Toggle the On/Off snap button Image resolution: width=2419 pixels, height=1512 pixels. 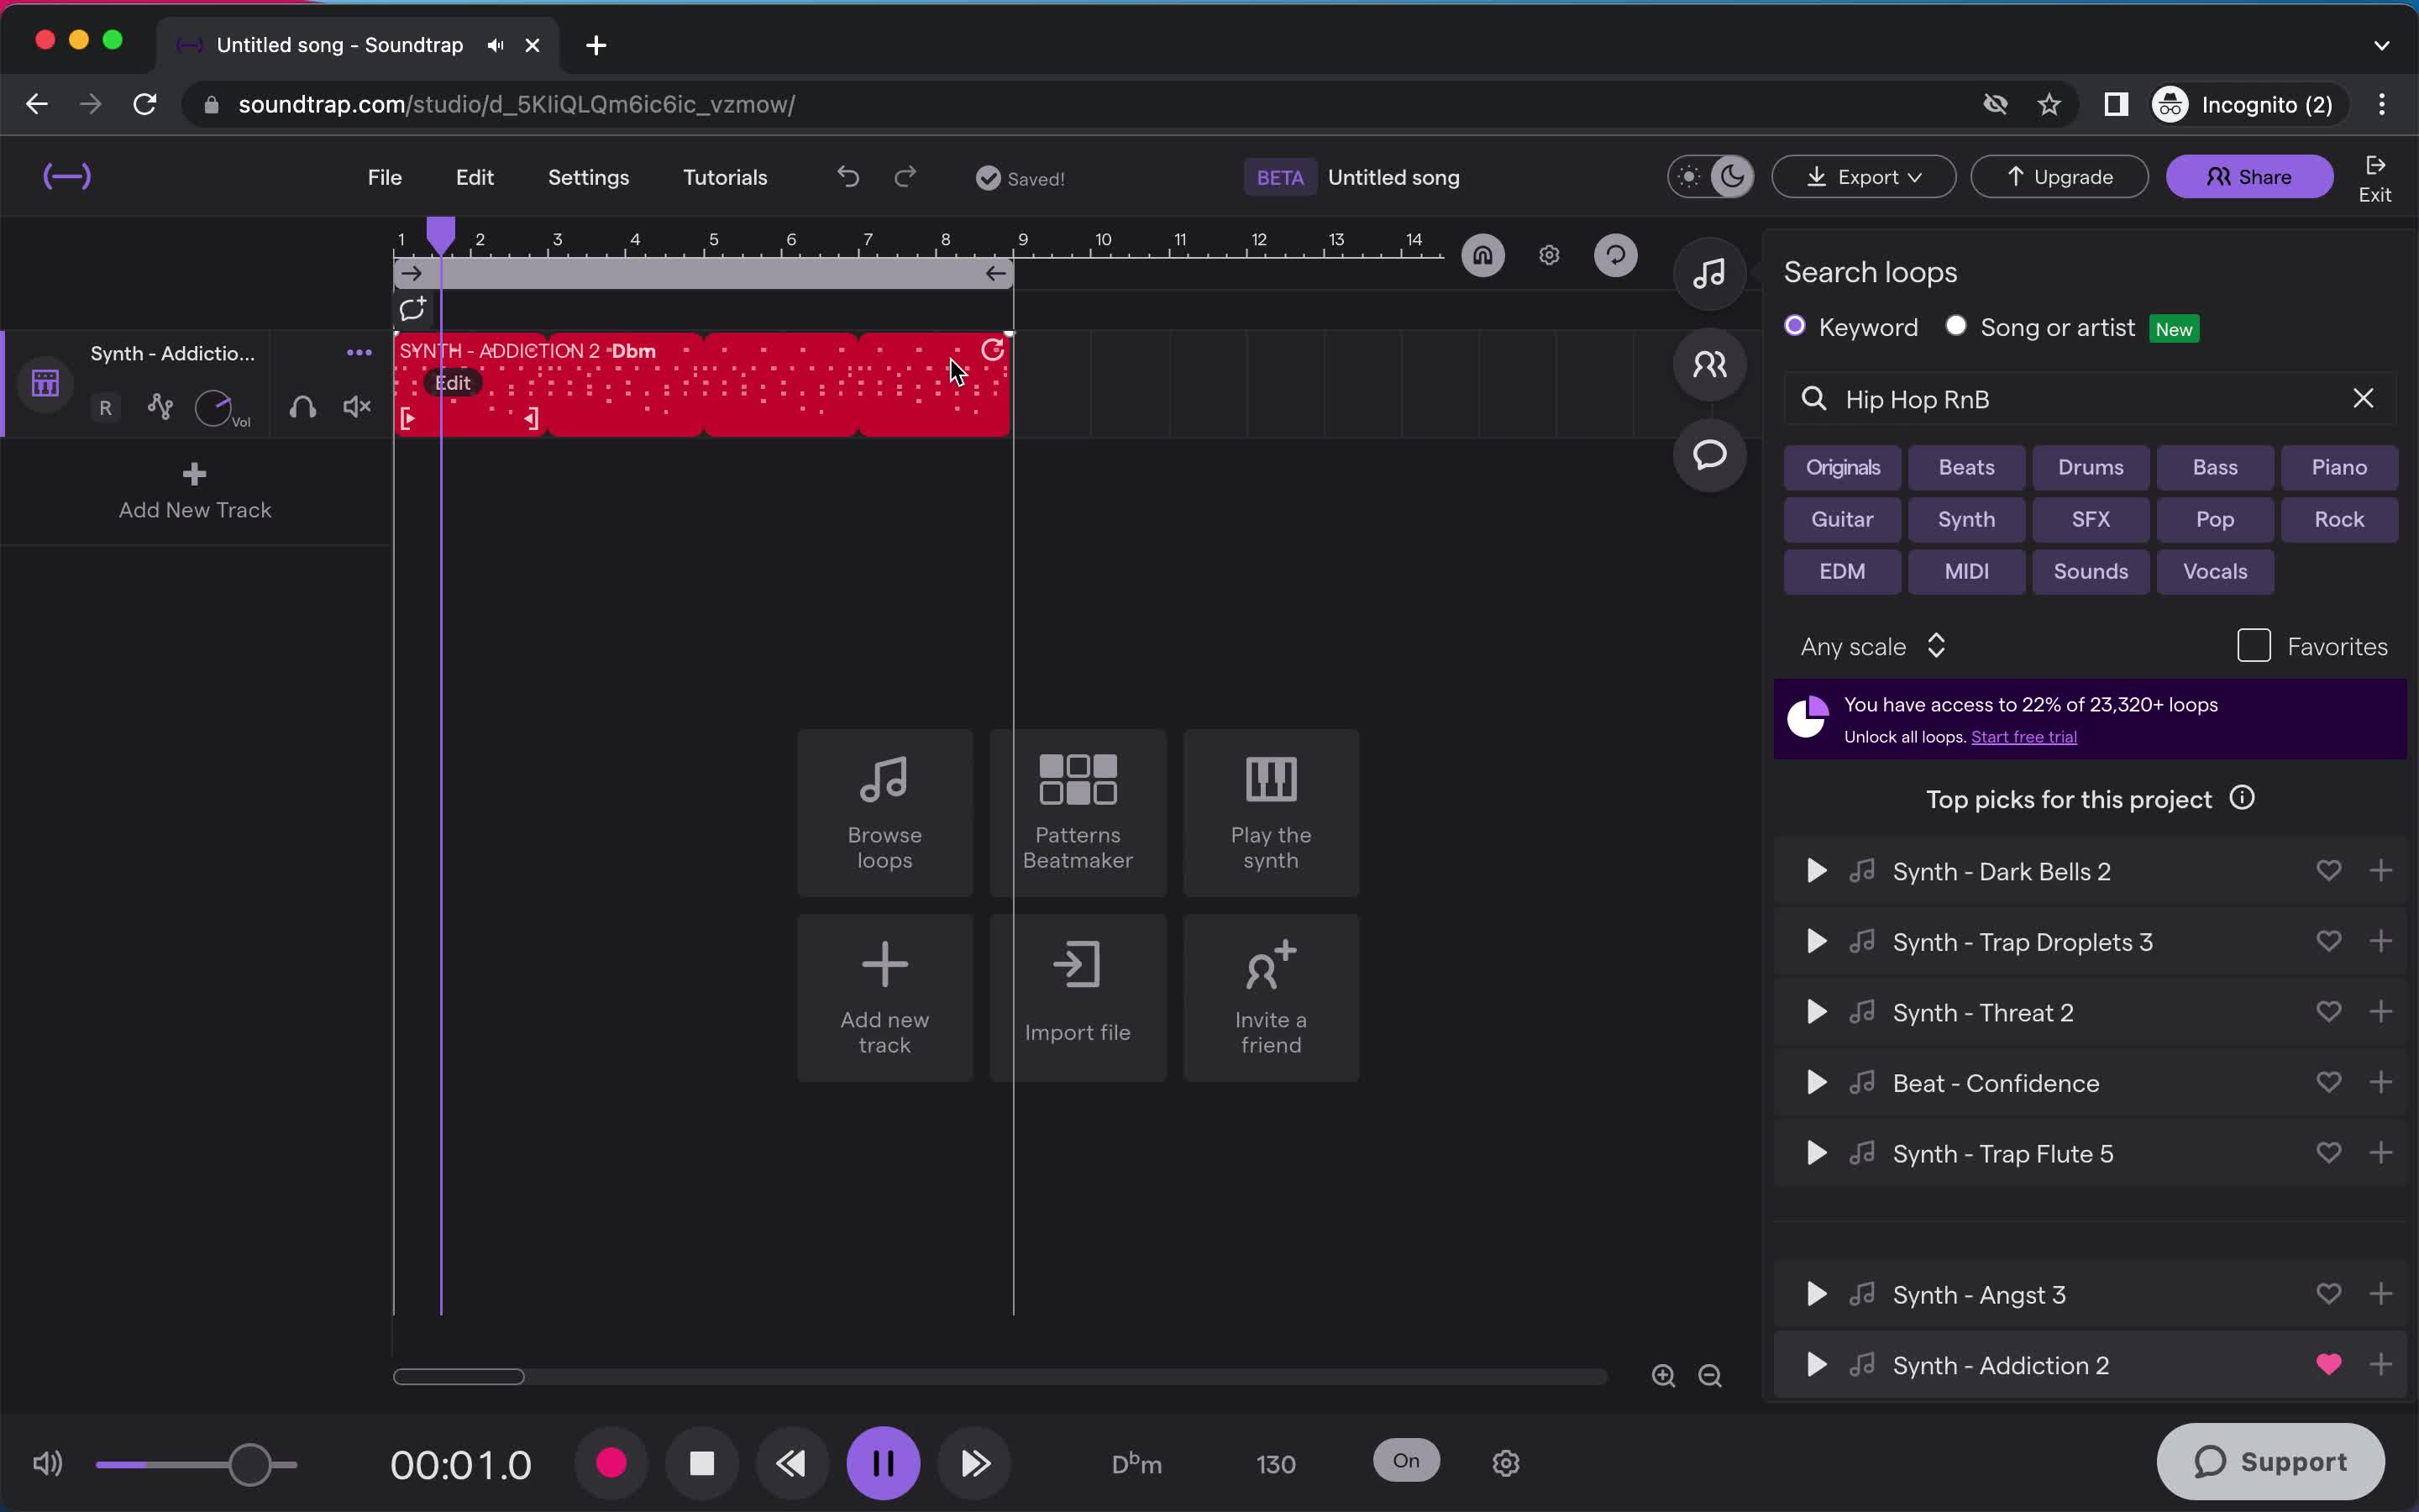1405,1462
